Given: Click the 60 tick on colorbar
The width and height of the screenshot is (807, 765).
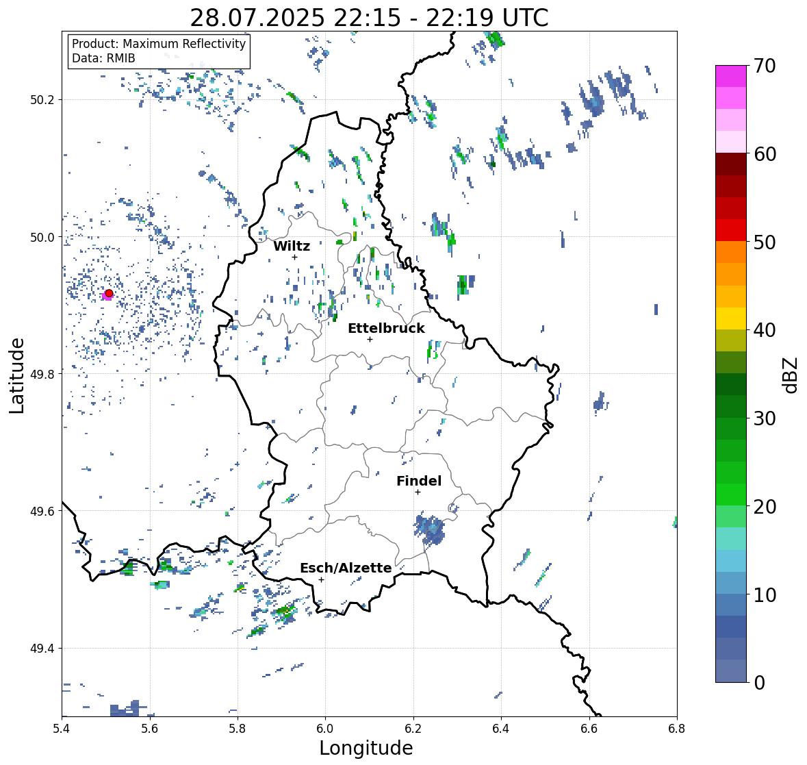Looking at the screenshot, I should pyautogui.click(x=764, y=154).
